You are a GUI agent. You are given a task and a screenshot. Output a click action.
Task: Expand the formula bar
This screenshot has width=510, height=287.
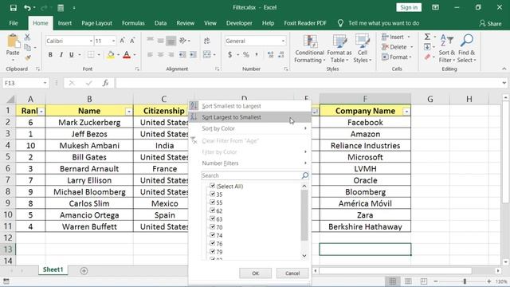(x=504, y=83)
